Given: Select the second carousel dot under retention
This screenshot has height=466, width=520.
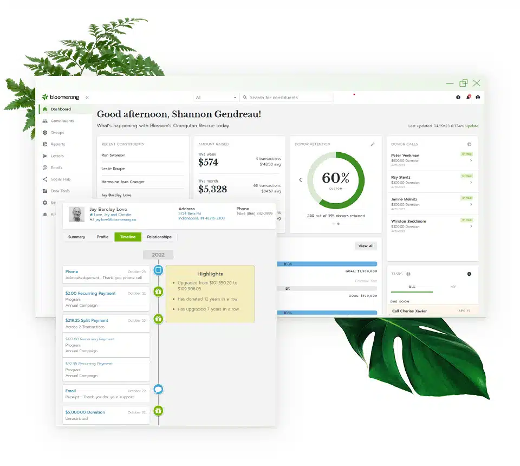Looking at the screenshot, I should point(338,224).
